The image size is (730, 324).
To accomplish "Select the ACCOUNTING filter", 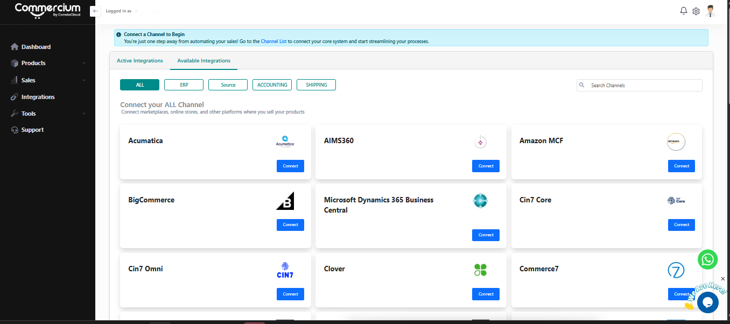I will (x=272, y=84).
